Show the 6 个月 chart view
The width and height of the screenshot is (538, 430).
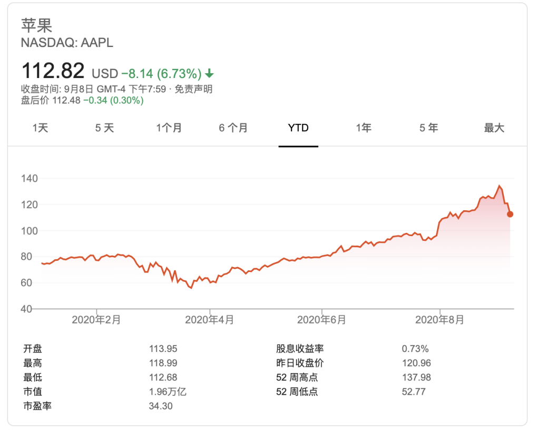(x=233, y=128)
